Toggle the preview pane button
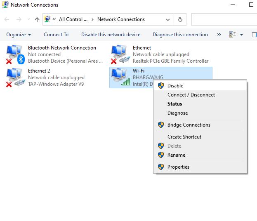The height and width of the screenshot is (221, 257). click(255, 35)
